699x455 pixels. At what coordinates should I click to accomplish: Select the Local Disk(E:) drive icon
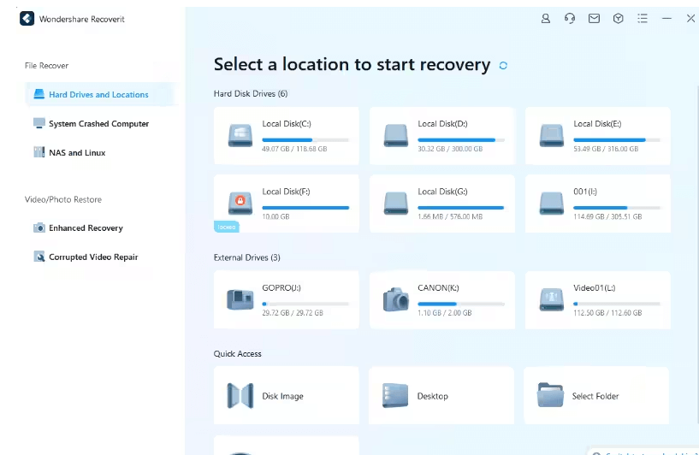click(552, 135)
